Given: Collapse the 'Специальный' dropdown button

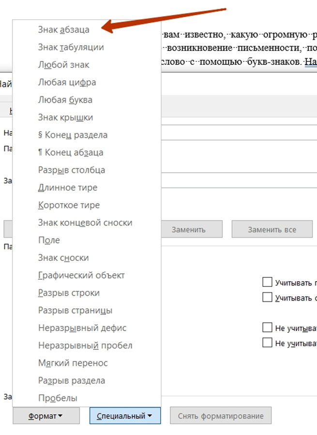Looking at the screenshot, I should pyautogui.click(x=125, y=416).
